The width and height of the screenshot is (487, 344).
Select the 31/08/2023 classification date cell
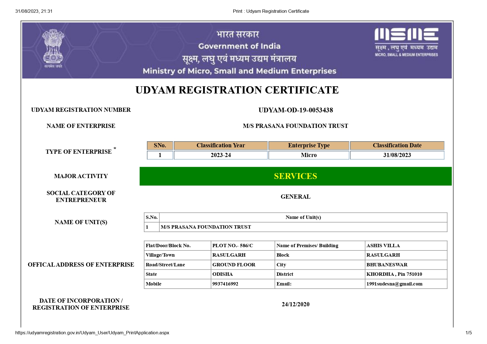(397, 155)
